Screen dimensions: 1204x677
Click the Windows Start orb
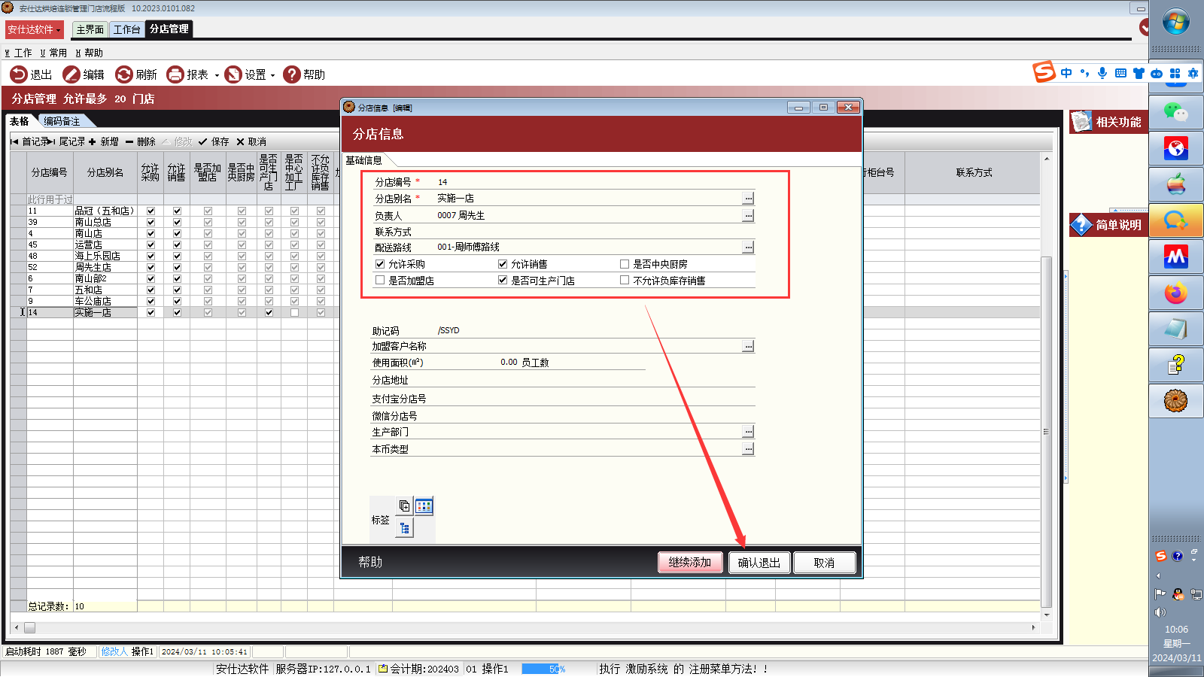1176,22
